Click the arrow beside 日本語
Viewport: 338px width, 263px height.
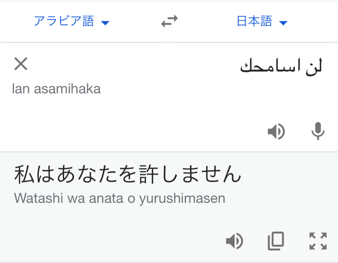(283, 23)
